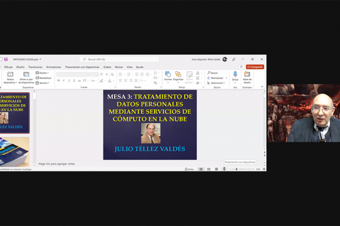This screenshot has height=226, width=340.
Task: Open the Vista tab
Action: point(129,67)
